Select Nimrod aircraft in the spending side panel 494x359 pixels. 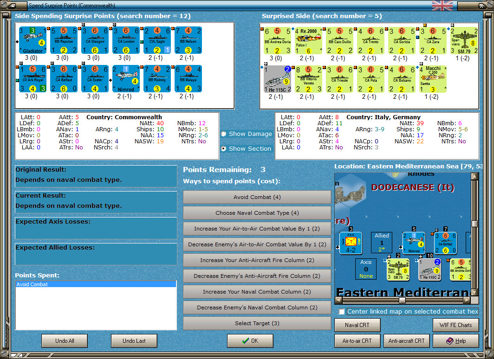pos(126,79)
